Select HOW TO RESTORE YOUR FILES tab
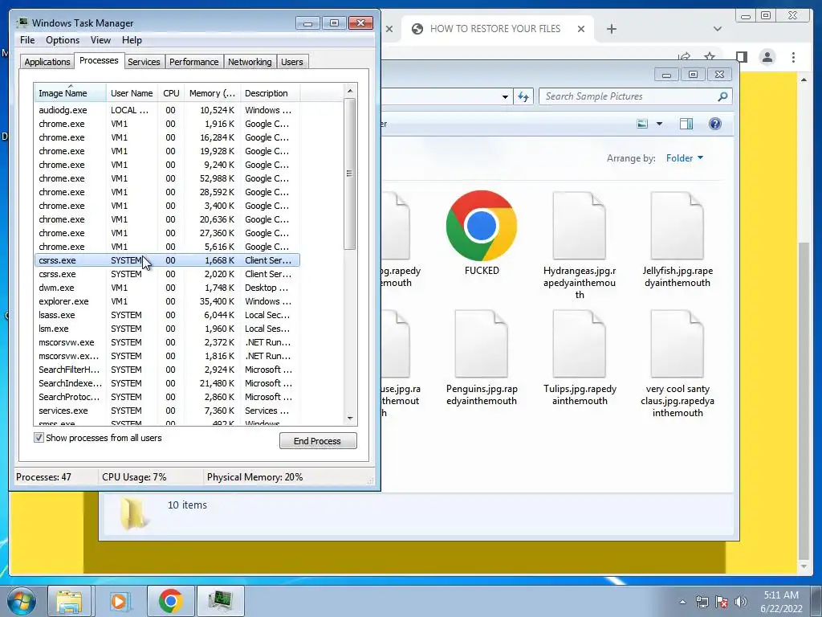 tap(495, 29)
